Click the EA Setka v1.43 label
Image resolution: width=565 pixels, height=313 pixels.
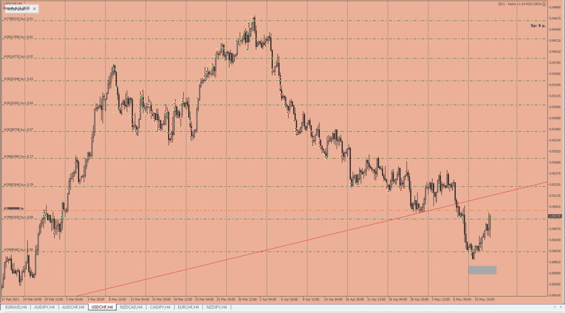[x=519, y=4]
